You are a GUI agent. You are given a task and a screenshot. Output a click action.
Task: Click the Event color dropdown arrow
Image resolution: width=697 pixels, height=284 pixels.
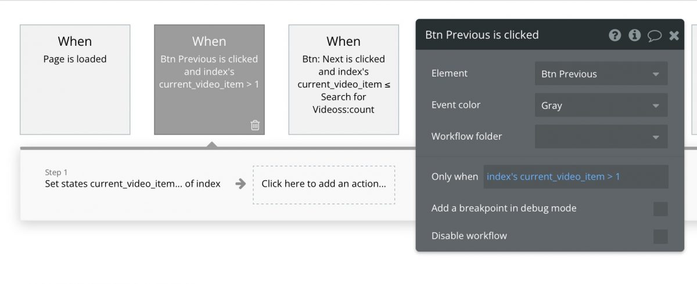[x=656, y=106]
